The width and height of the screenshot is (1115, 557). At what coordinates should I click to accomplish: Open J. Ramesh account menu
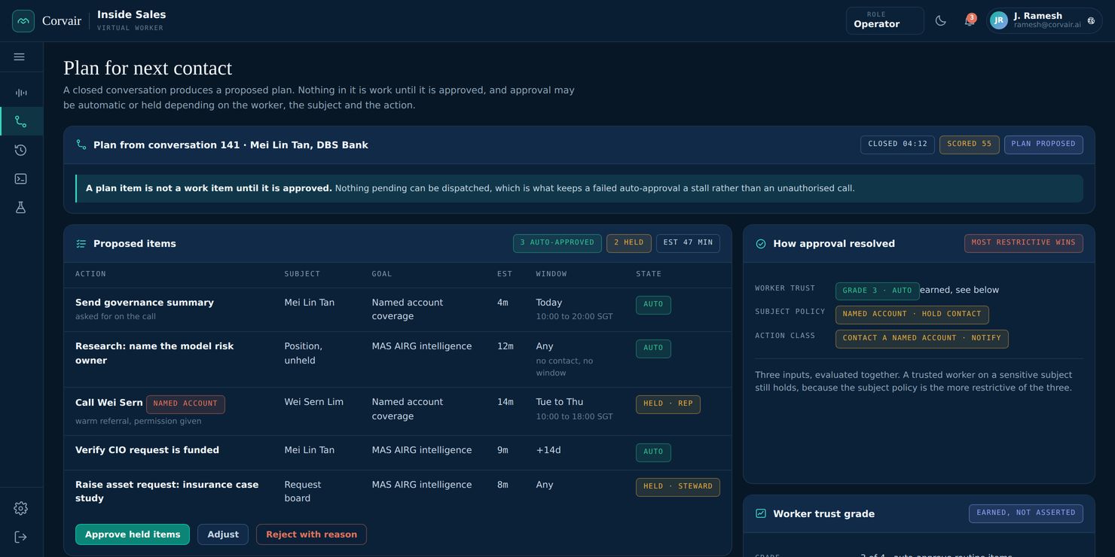point(1044,20)
